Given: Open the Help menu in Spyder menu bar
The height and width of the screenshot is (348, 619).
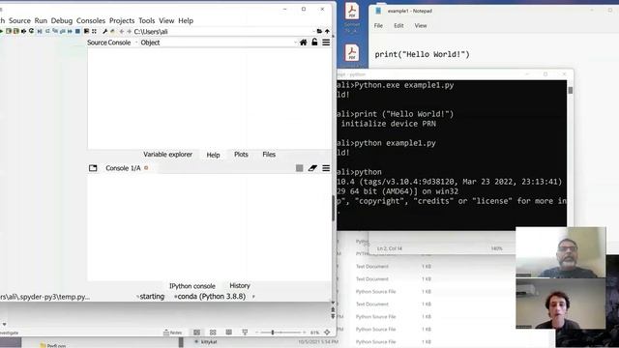Looking at the screenshot, I should (186, 20).
